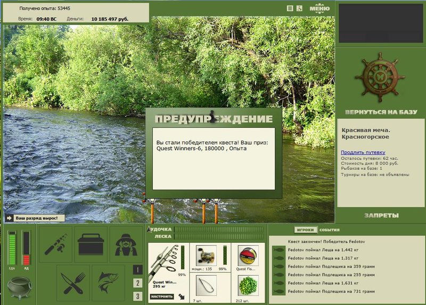426x305 pixels.
Task: Click the fish icon beside 1,442 кг entry
Action: pyautogui.click(x=278, y=250)
